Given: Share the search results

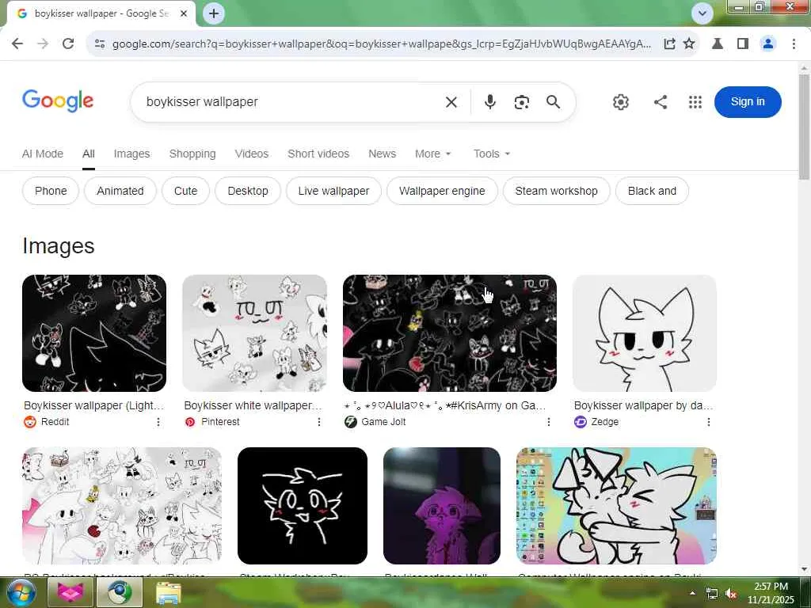Looking at the screenshot, I should (x=661, y=102).
